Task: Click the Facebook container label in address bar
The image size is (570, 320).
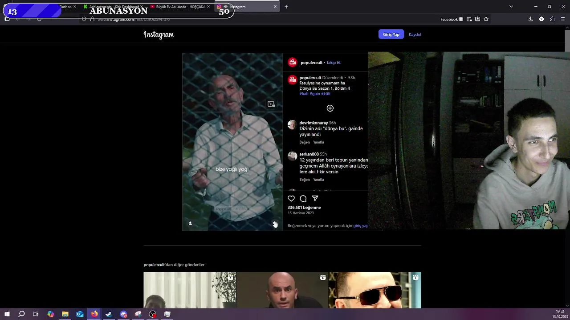Action: pos(452,19)
